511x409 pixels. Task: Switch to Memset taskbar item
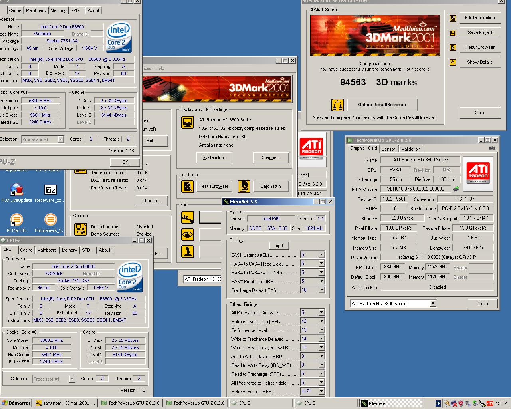[391, 403]
